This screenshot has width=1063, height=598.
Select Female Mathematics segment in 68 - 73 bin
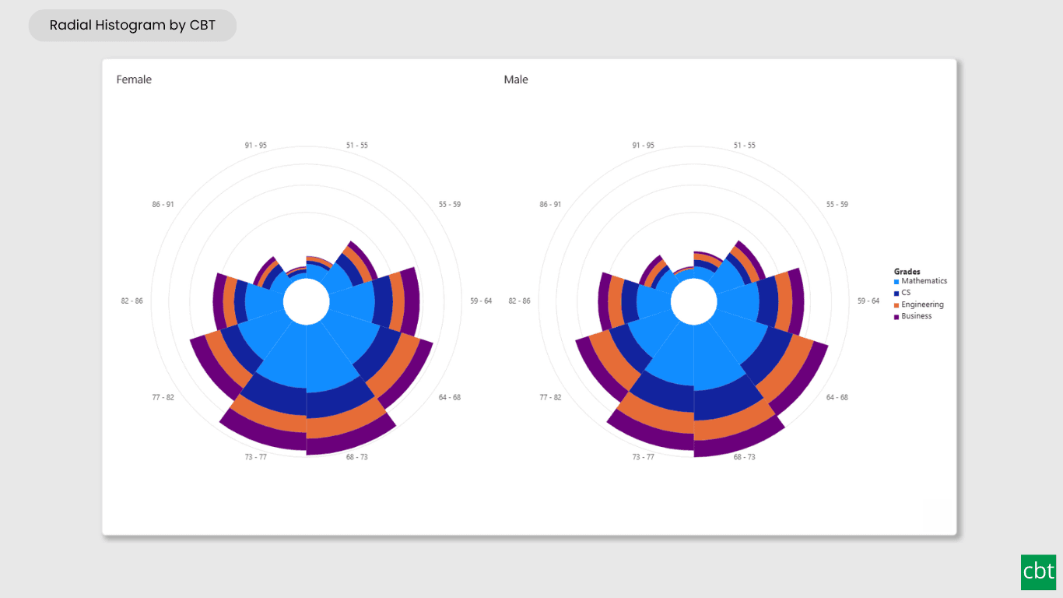[x=326, y=358]
